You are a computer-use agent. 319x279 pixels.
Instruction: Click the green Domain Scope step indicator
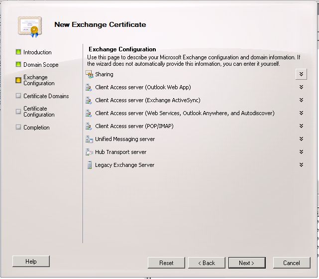pyautogui.click(x=18, y=64)
